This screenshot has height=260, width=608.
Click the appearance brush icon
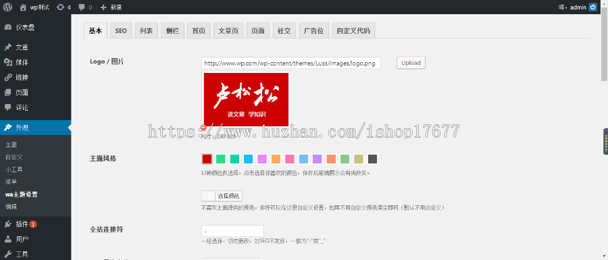(7, 128)
